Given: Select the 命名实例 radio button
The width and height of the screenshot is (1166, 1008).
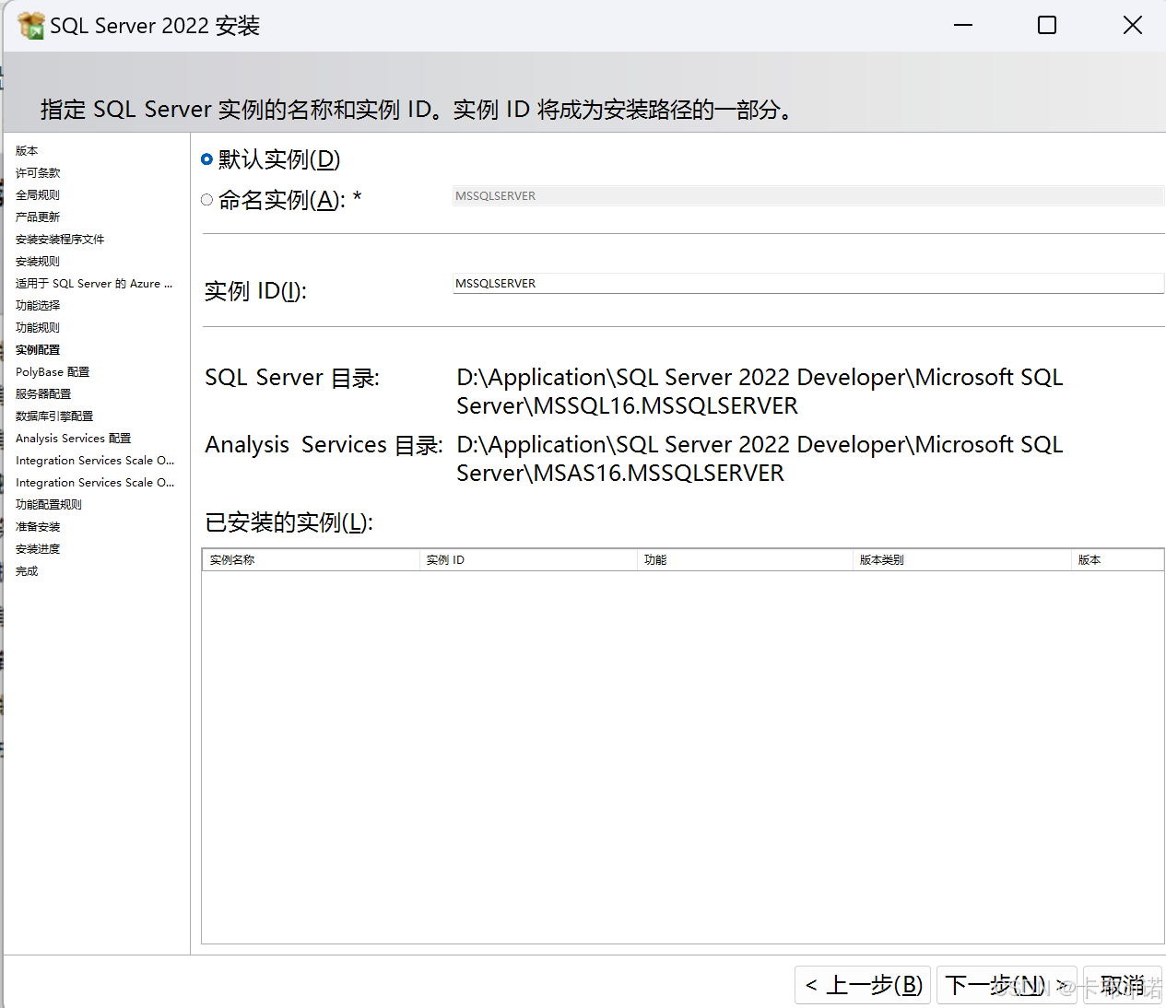Looking at the screenshot, I should click(206, 200).
